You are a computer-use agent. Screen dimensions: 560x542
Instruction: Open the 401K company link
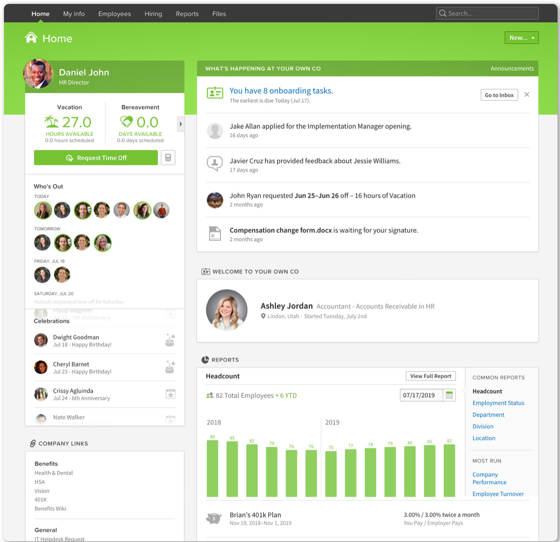41,500
